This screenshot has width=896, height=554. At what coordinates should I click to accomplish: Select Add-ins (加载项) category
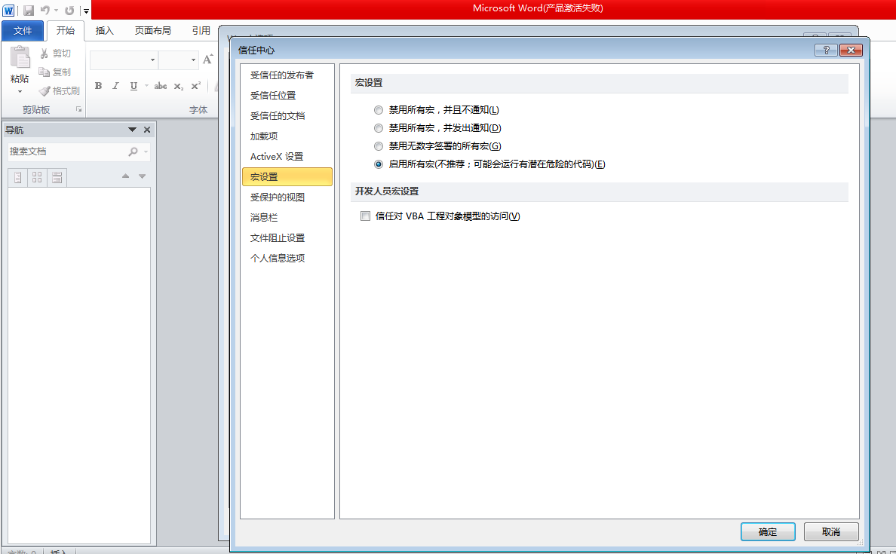287,136
